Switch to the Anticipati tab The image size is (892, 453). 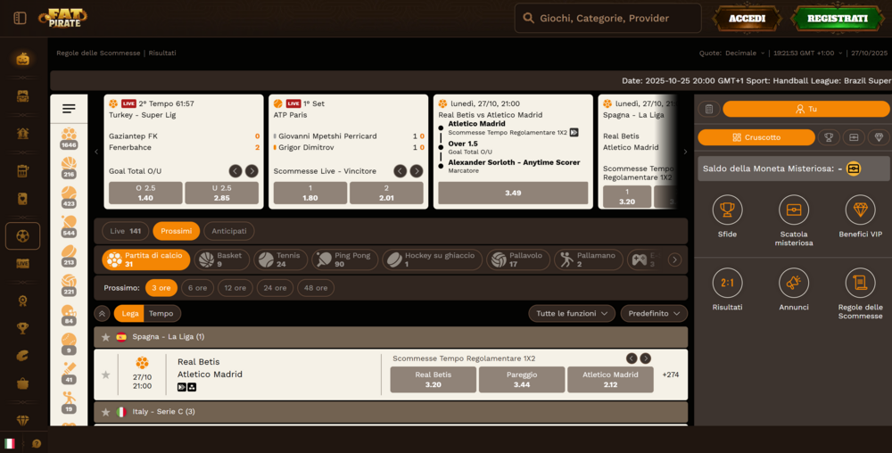click(228, 231)
